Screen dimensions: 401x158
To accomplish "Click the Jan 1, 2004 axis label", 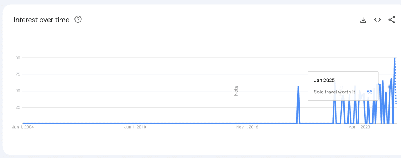I will tap(23, 127).
